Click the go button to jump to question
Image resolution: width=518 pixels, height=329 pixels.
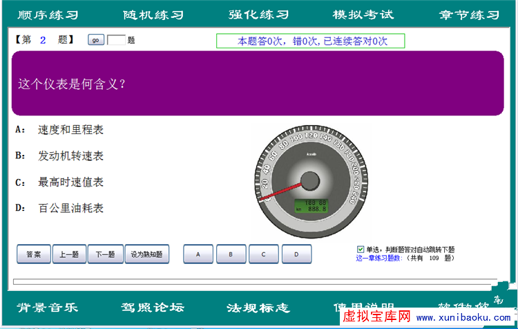[96, 40]
